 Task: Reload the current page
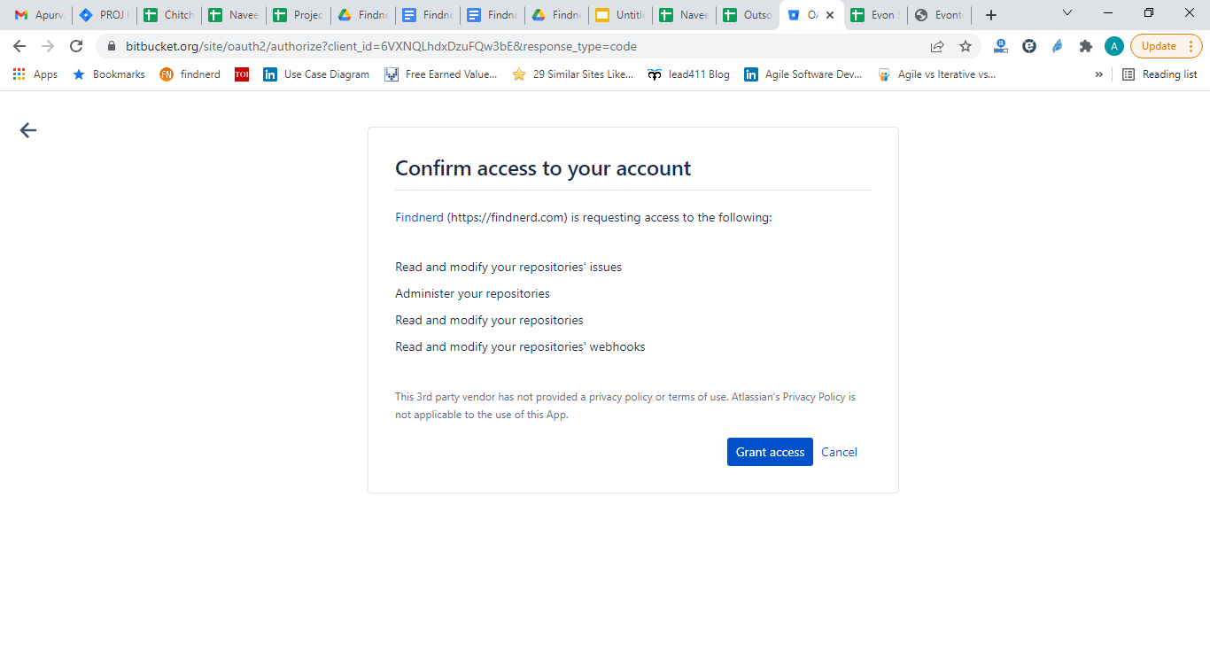click(76, 46)
